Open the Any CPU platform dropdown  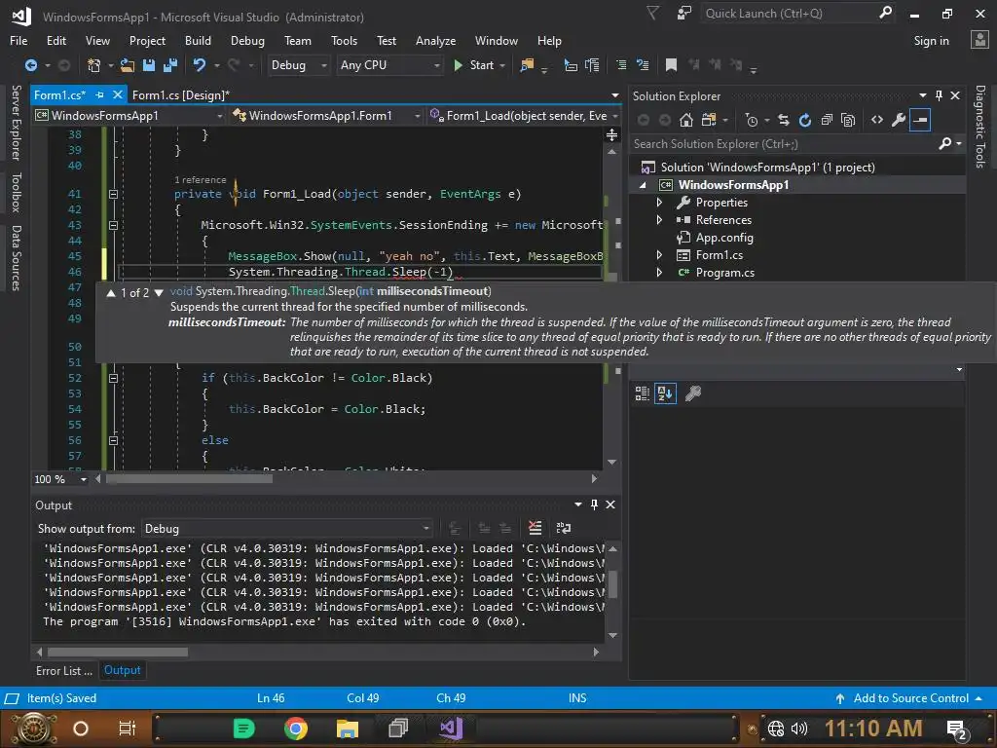coord(389,65)
